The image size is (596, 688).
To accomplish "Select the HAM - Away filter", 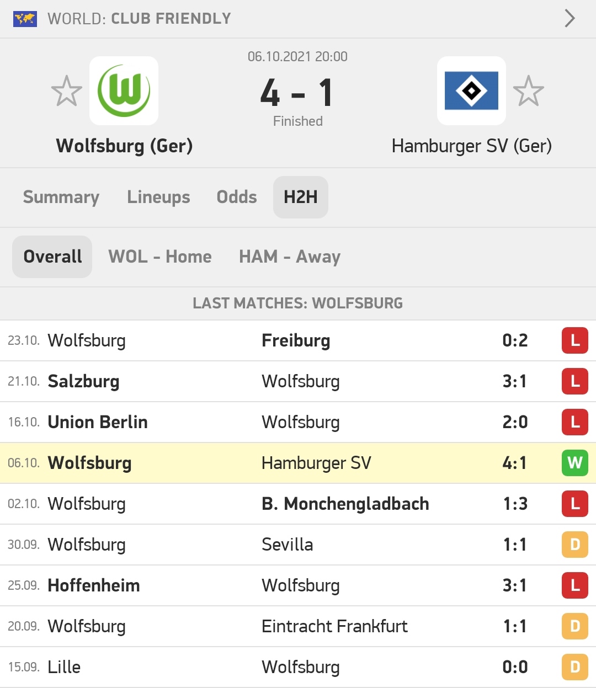I will [x=290, y=257].
